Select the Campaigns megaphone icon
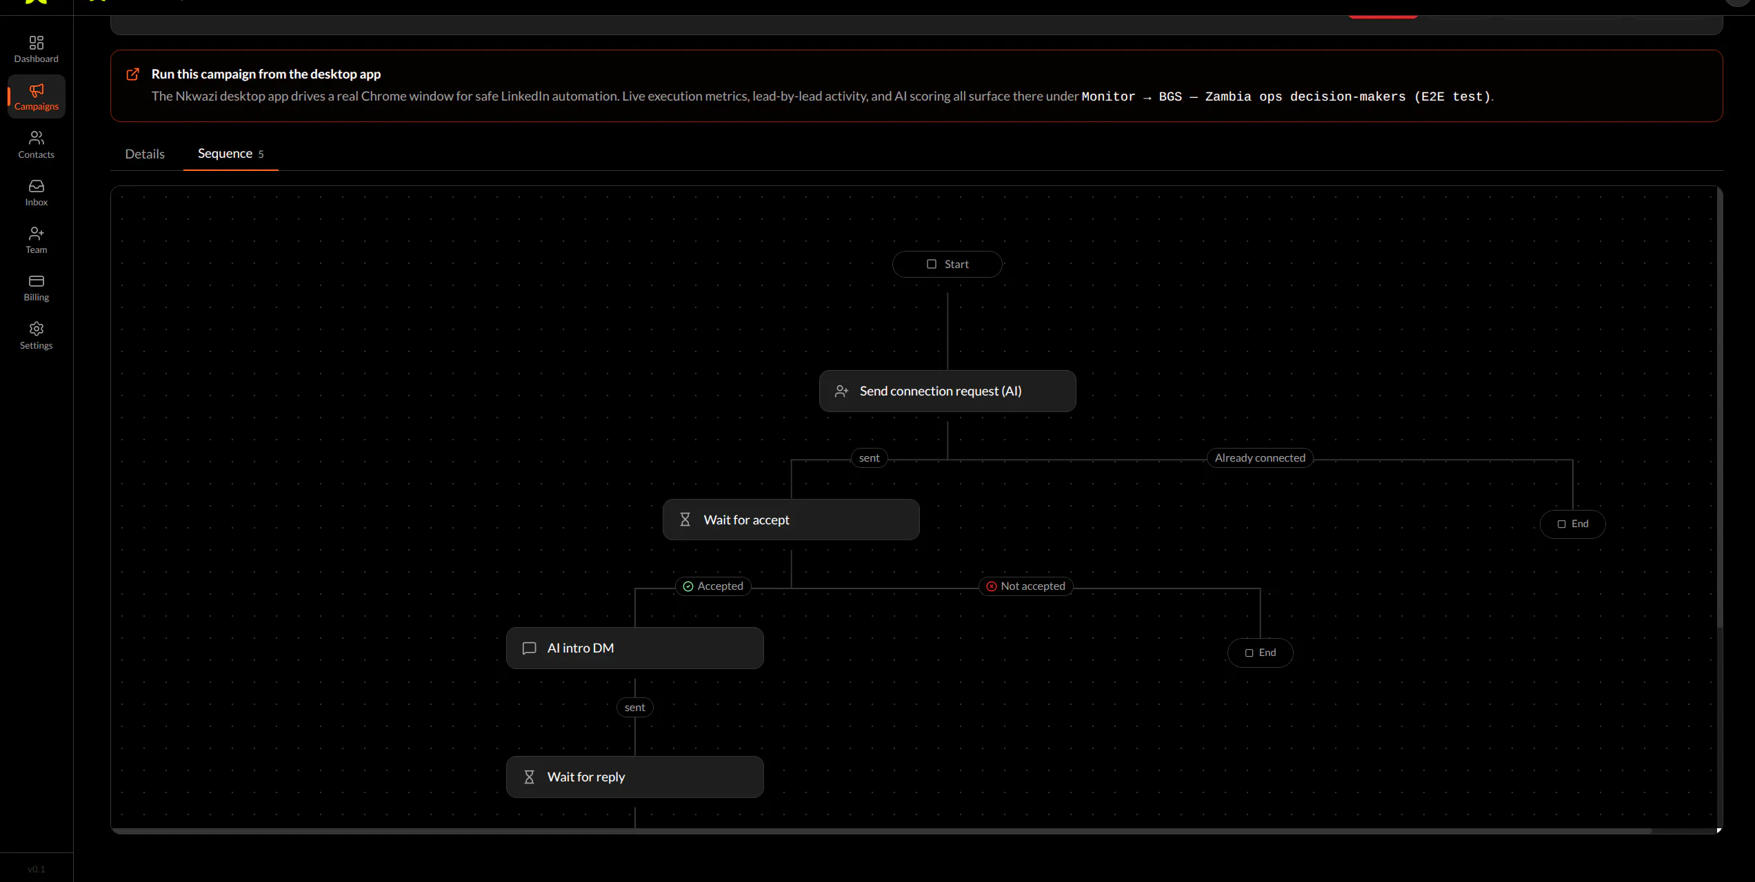 37,90
